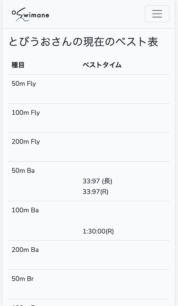Click the Swimane logo
178x306 pixels.
click(x=30, y=14)
